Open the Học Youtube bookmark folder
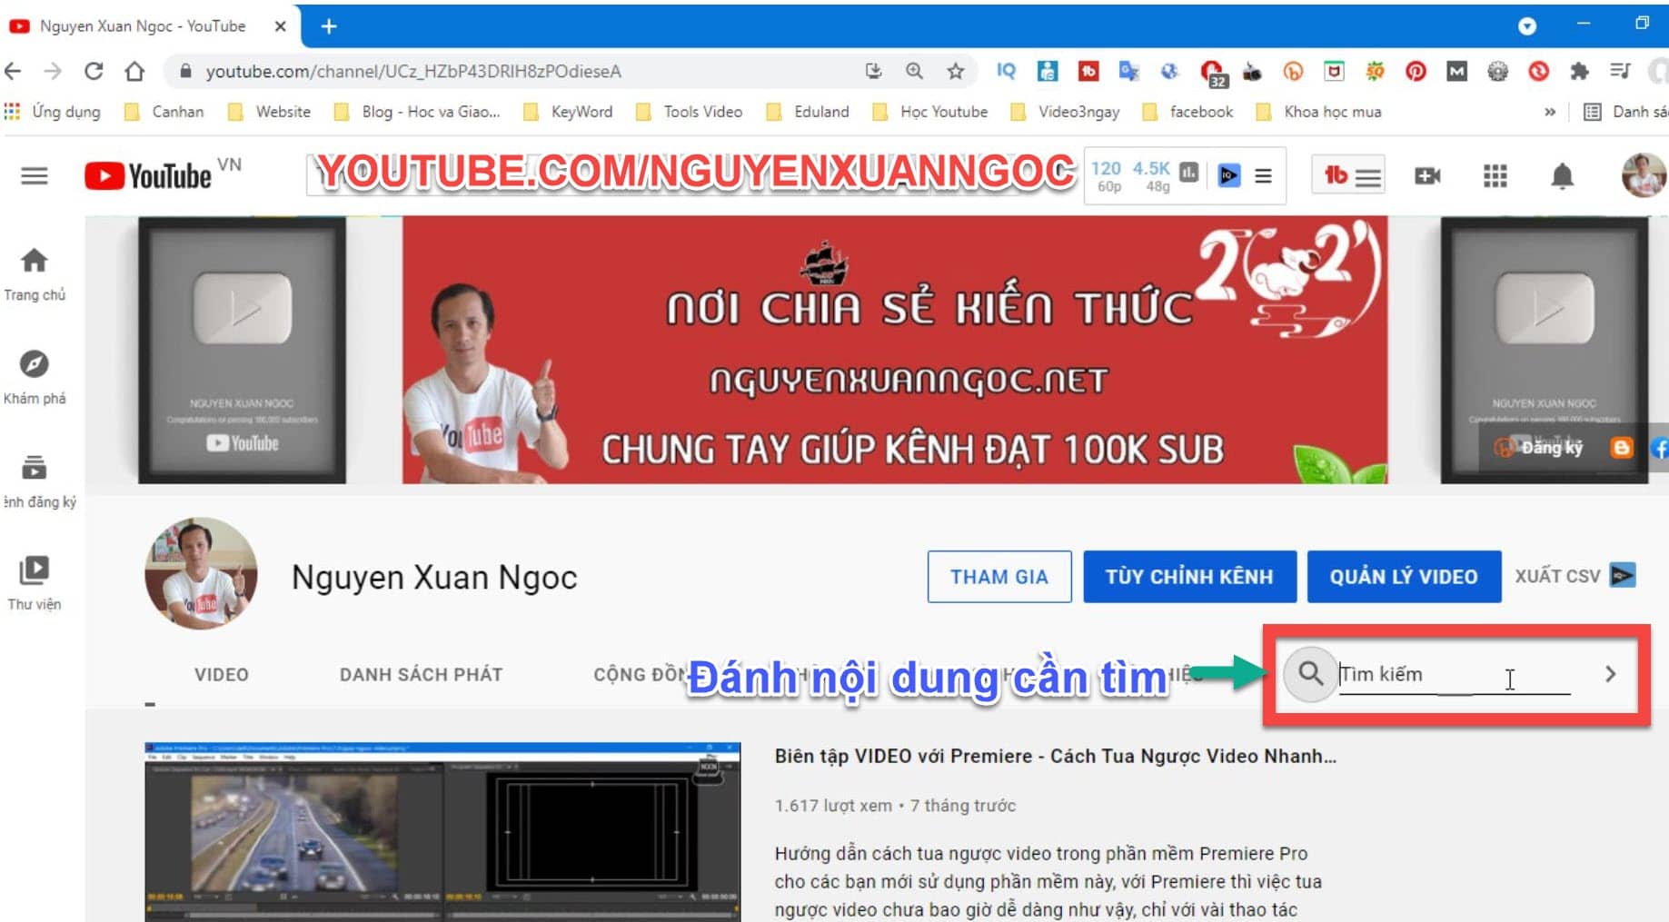Viewport: 1669px width, 922px height. pos(929,112)
